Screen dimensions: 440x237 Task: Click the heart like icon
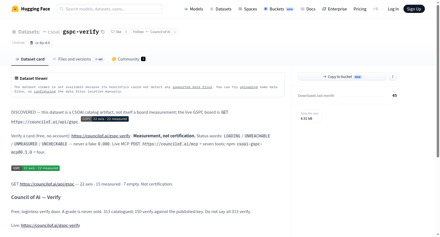point(113,32)
